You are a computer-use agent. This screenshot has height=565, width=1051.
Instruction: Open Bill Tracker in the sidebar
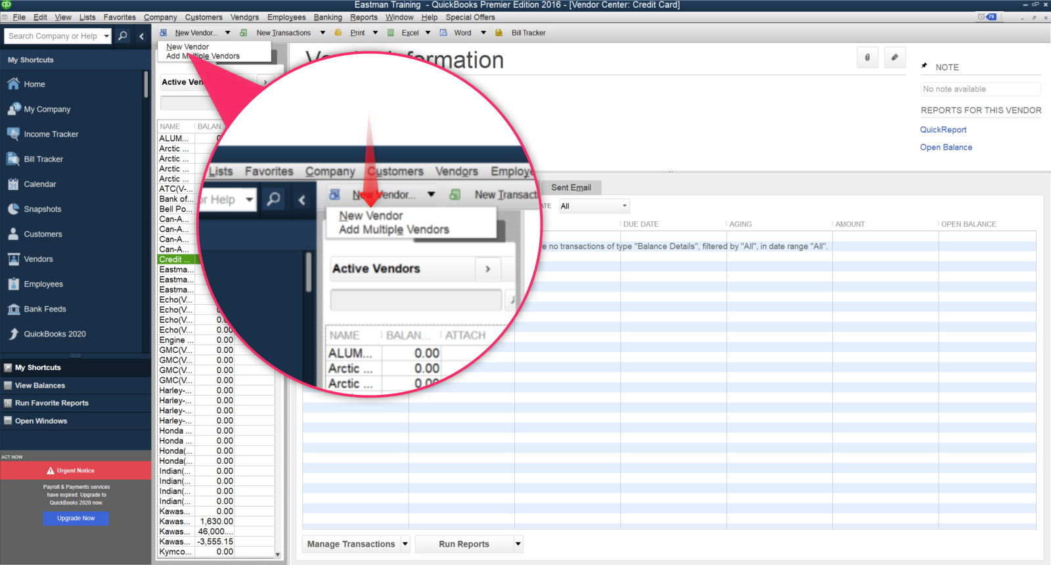43,159
